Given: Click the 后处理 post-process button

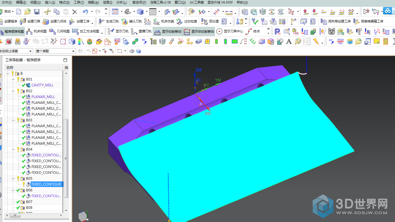Looking at the screenshot, I should coord(210,22).
